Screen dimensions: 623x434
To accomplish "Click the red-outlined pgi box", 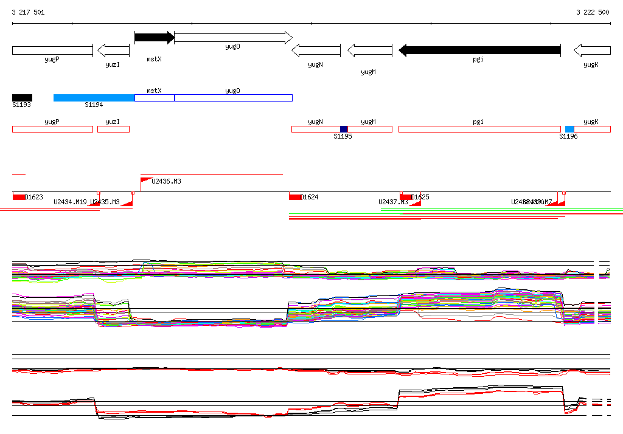I will pos(479,129).
